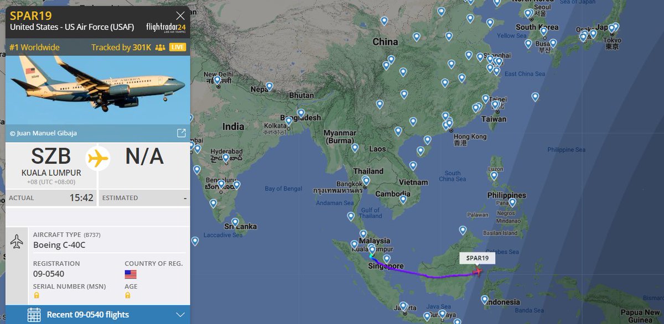Open Recent 09-0540 flights list
The image size is (664, 324).
tap(98, 315)
